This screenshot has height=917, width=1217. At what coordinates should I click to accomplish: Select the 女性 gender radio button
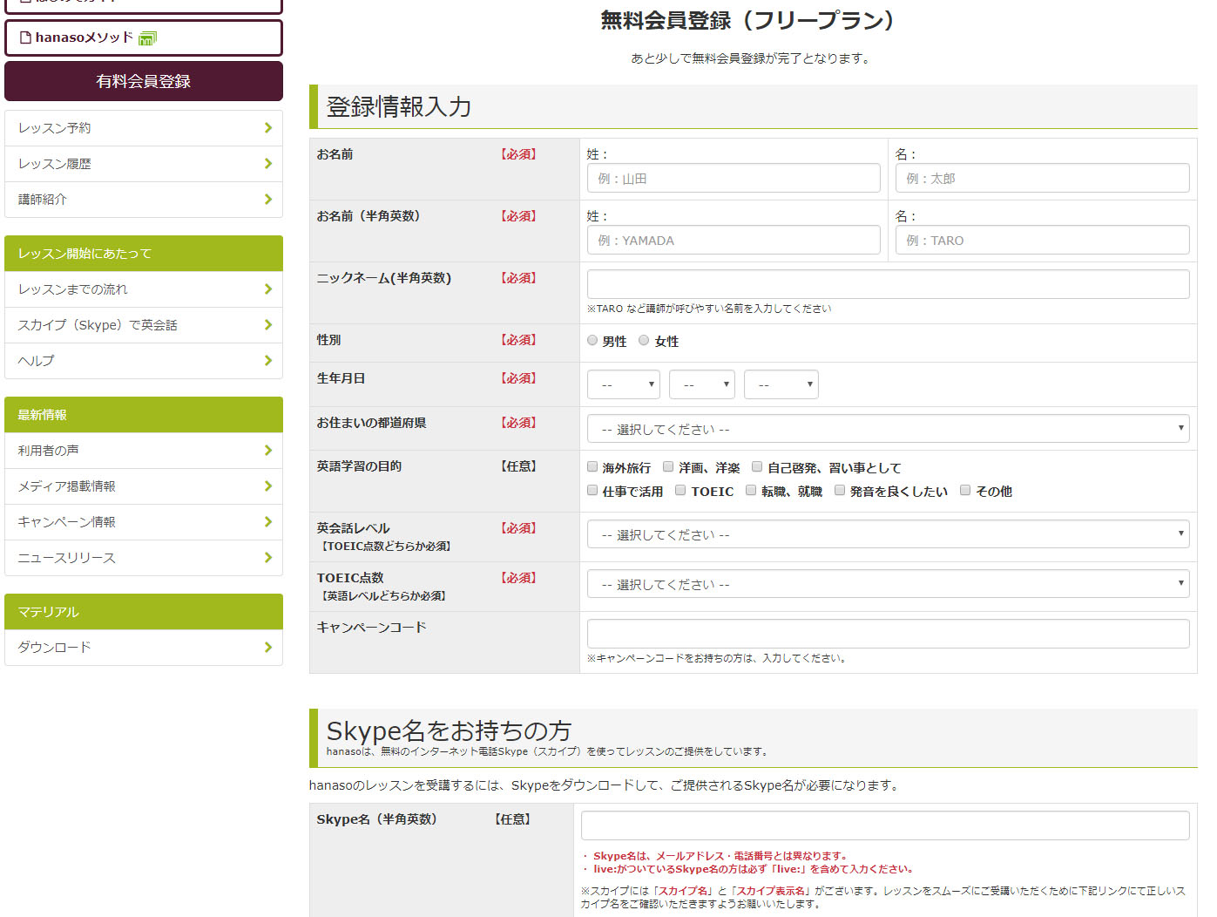[x=644, y=341]
